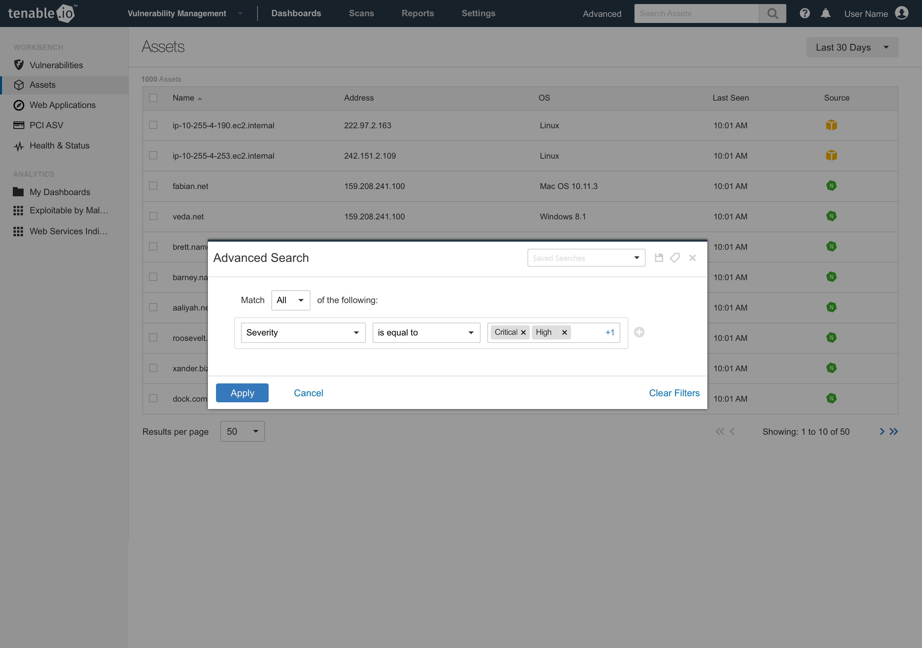This screenshot has width=922, height=648.
Task: Add another filter with plus icon
Action: 639,332
